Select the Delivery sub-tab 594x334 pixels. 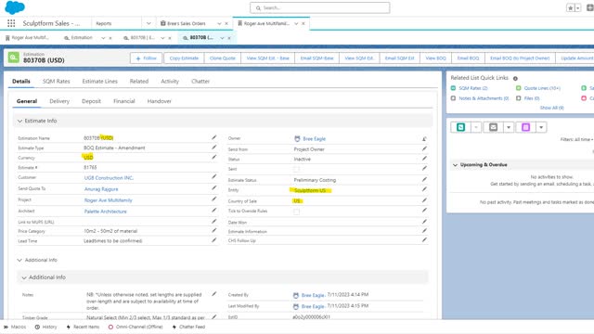tap(59, 101)
